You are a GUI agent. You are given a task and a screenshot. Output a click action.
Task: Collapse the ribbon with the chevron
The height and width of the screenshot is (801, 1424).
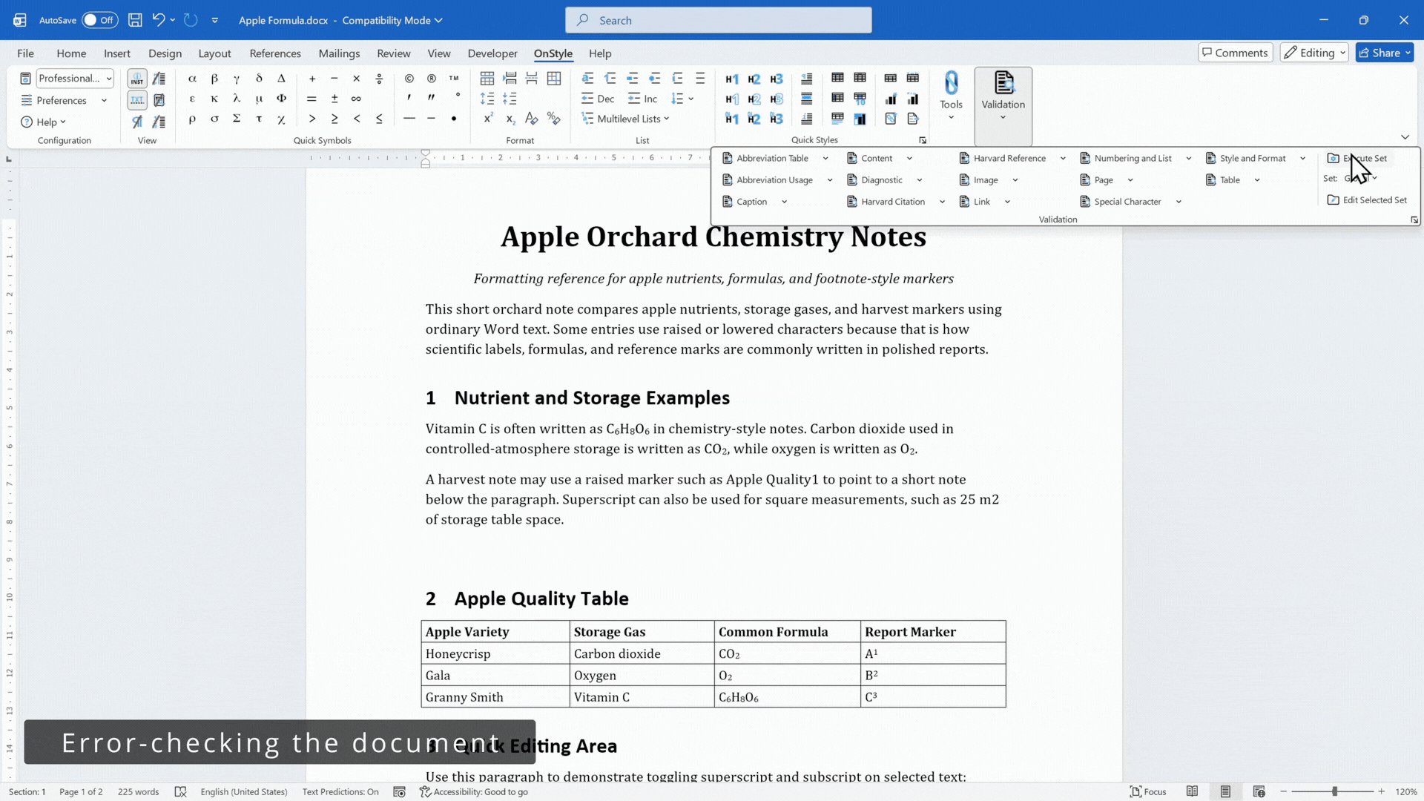1405,137
